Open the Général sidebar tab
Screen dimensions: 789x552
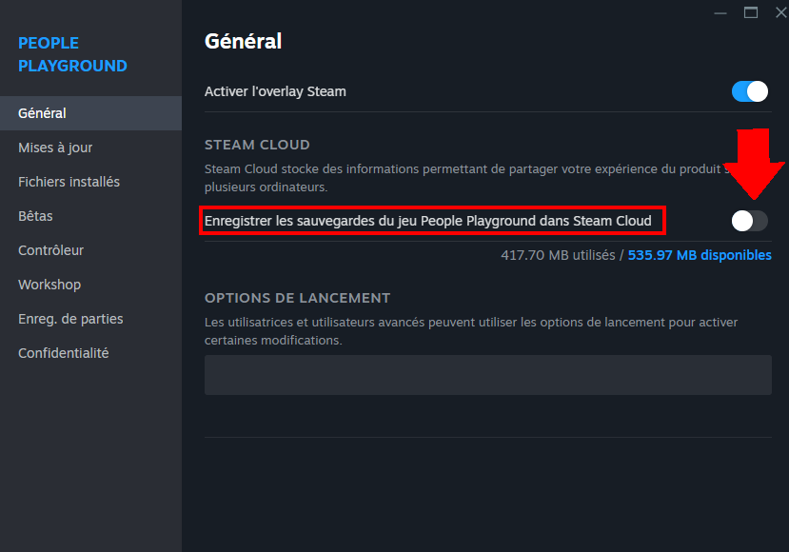[42, 113]
